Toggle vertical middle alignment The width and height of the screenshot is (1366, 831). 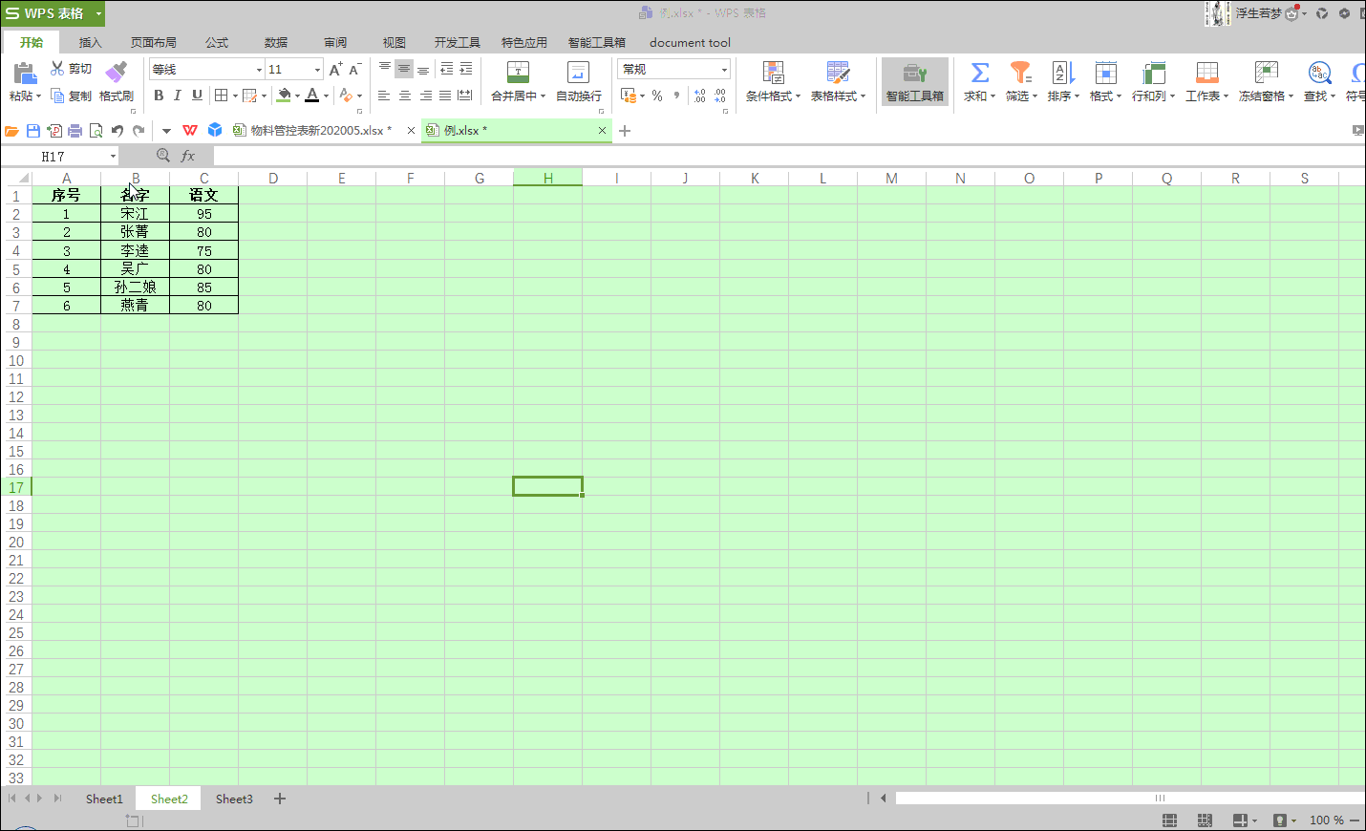[404, 69]
